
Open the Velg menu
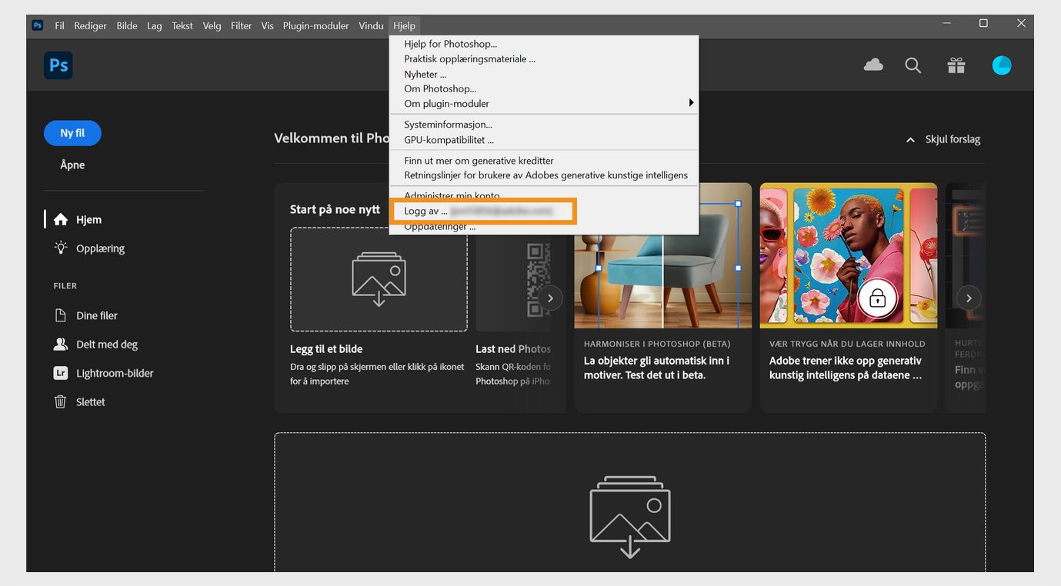[x=212, y=25]
